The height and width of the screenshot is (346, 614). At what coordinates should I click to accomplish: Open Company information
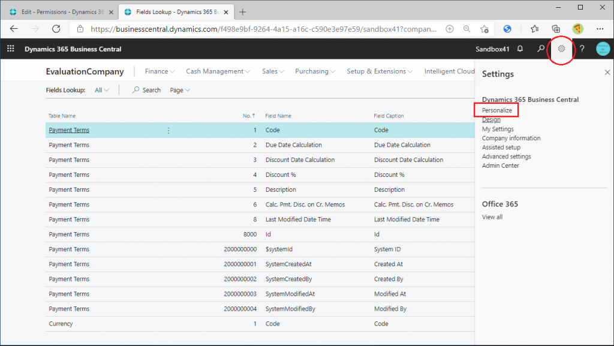pyautogui.click(x=511, y=138)
